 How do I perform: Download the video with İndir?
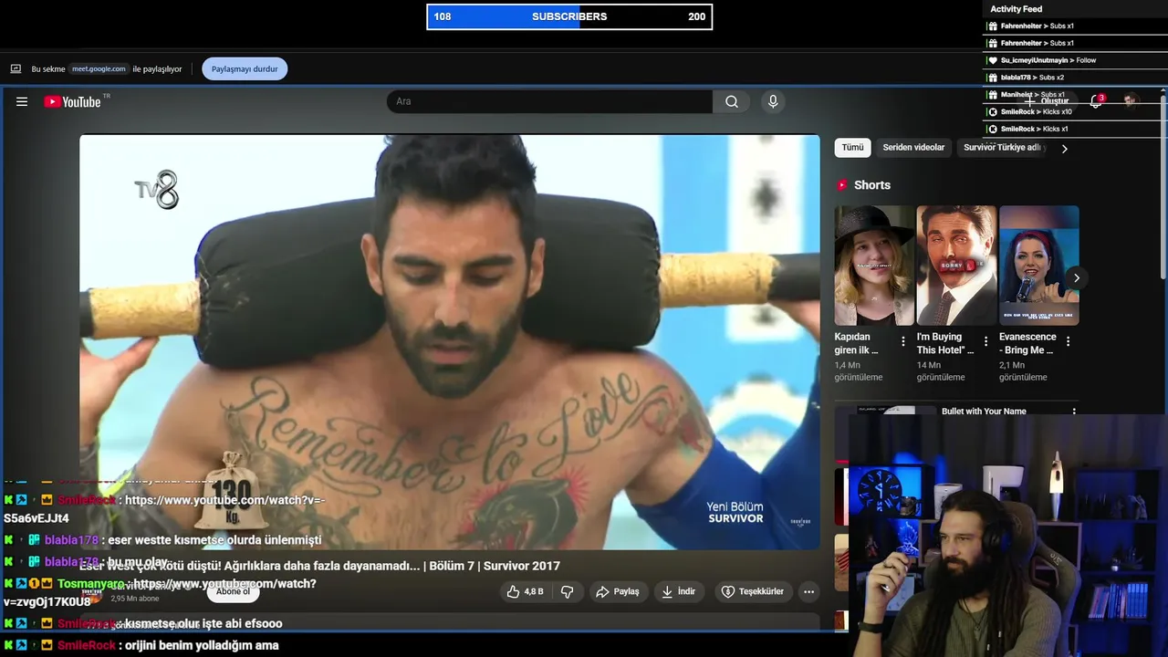(679, 591)
